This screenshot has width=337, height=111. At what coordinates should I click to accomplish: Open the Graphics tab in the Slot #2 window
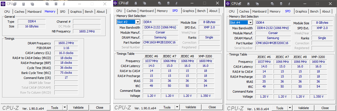188,11
